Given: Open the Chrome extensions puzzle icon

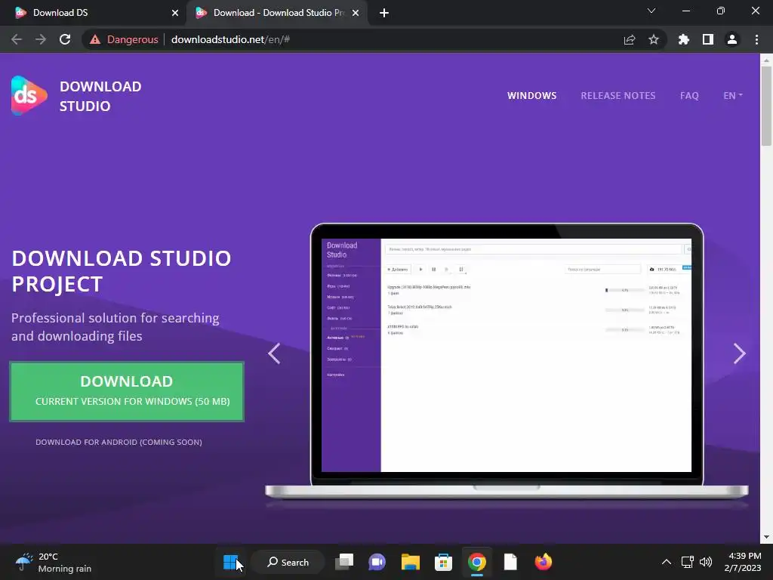Looking at the screenshot, I should coord(684,39).
